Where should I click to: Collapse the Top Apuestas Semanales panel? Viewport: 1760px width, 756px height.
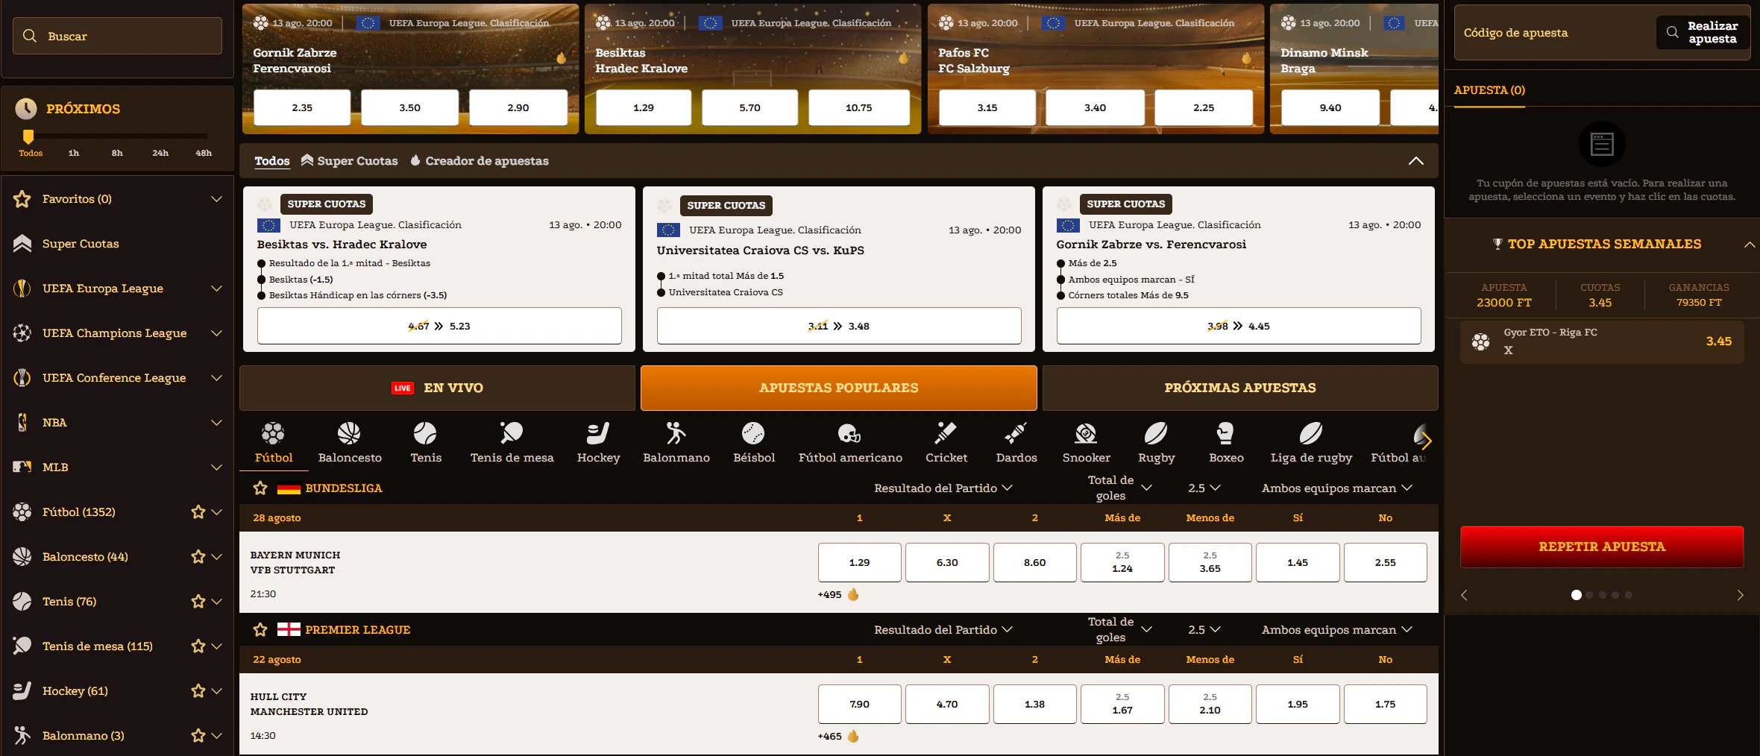[1749, 245]
